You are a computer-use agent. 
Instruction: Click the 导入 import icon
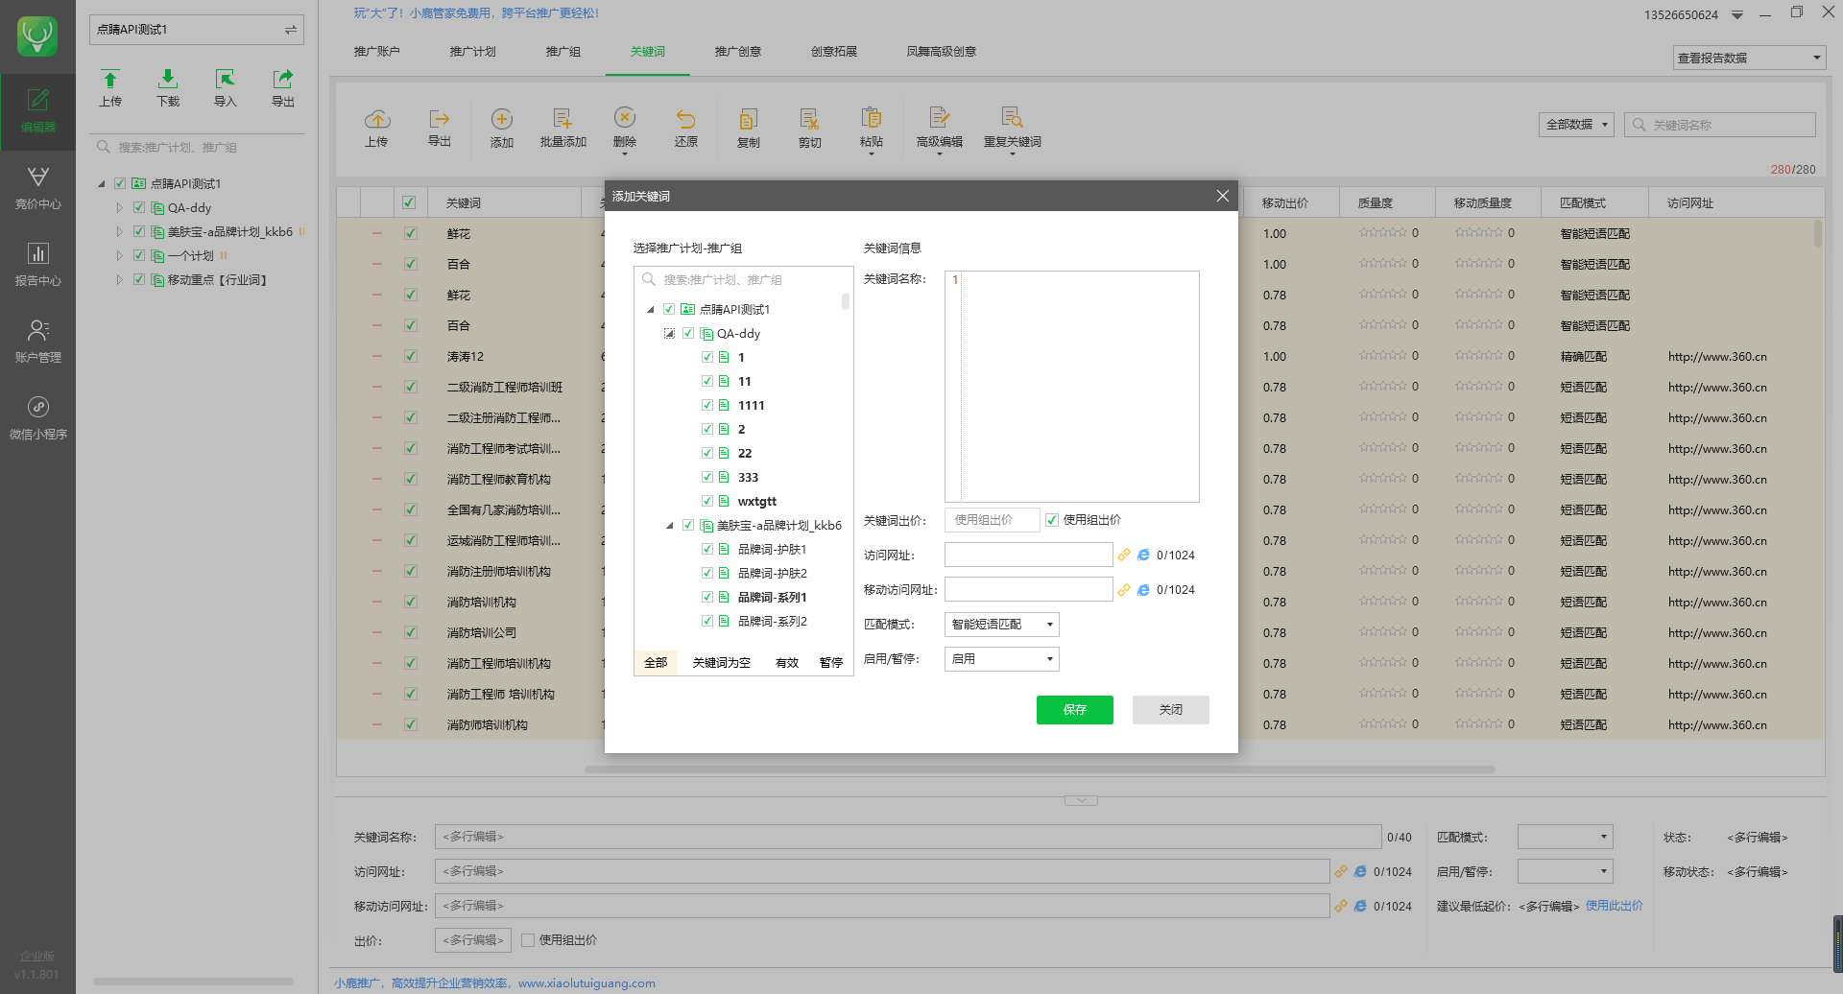[226, 88]
